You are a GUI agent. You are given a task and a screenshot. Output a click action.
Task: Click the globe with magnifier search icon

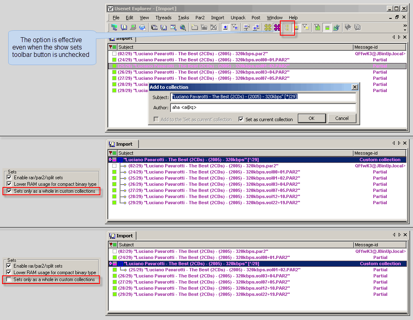(x=183, y=27)
